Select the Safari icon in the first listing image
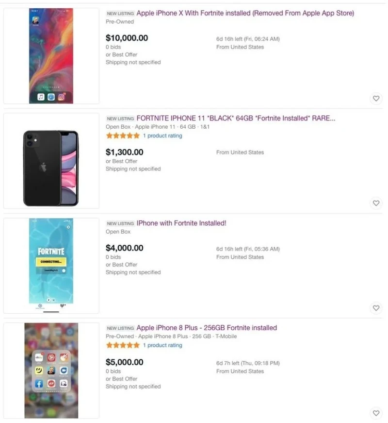This screenshot has height=423, width=388. click(51, 97)
